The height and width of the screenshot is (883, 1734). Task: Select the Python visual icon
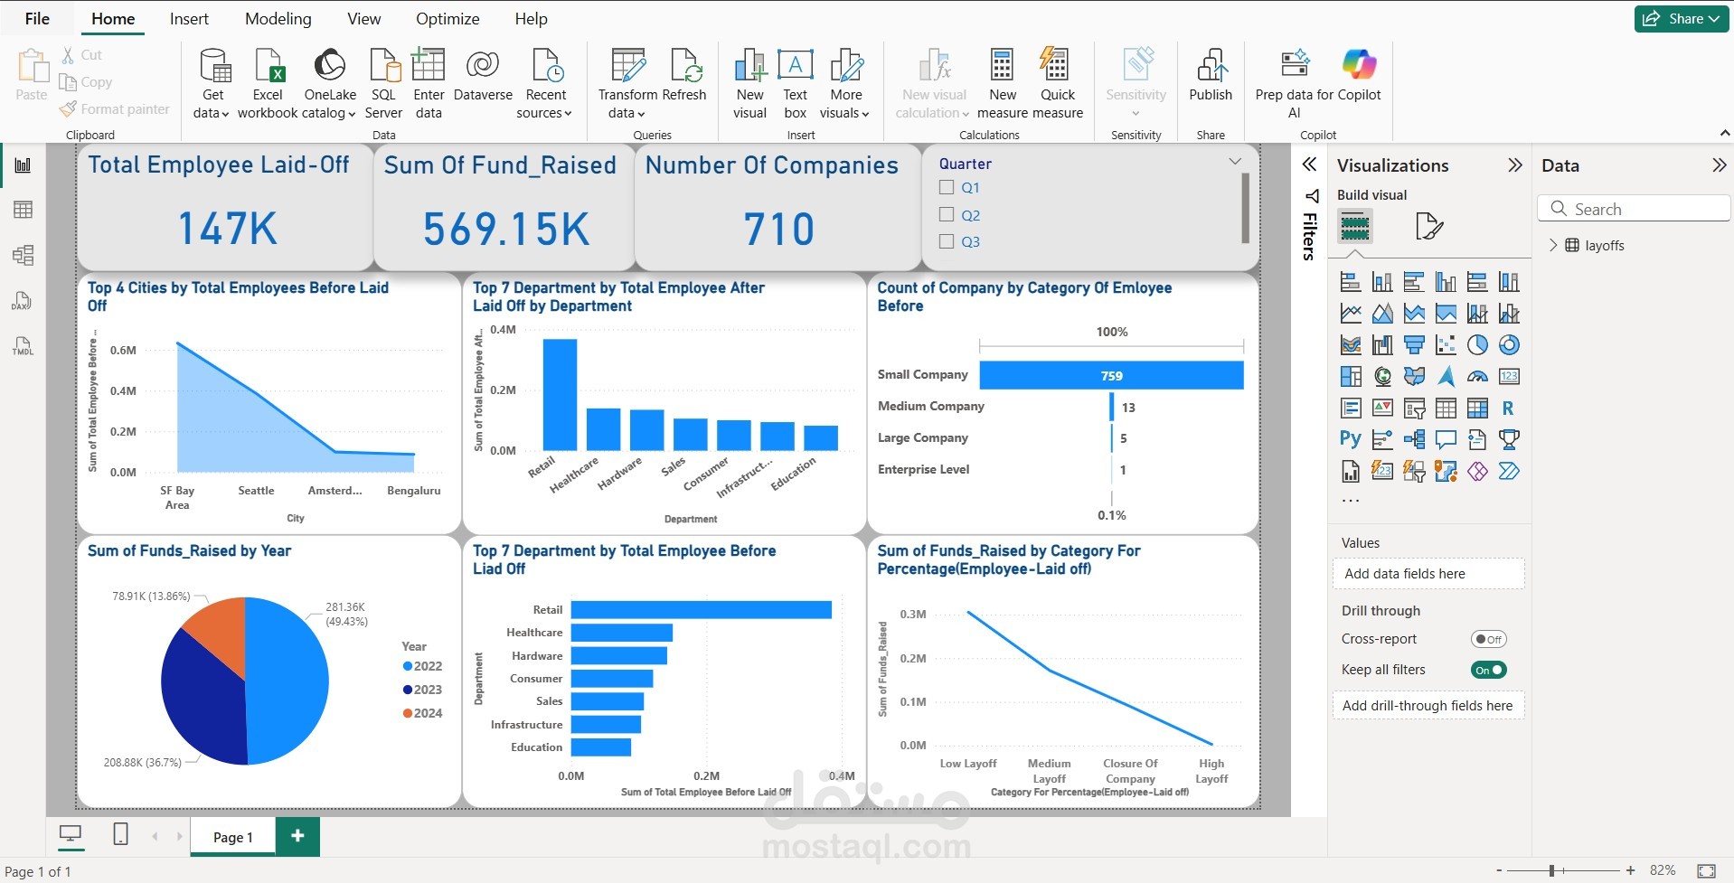pyautogui.click(x=1350, y=439)
